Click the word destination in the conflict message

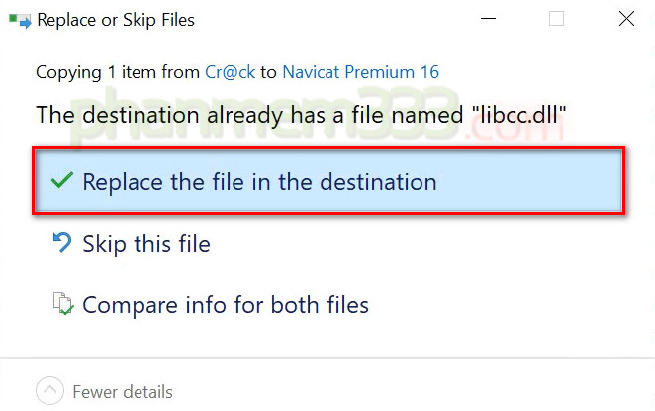[x=140, y=115]
